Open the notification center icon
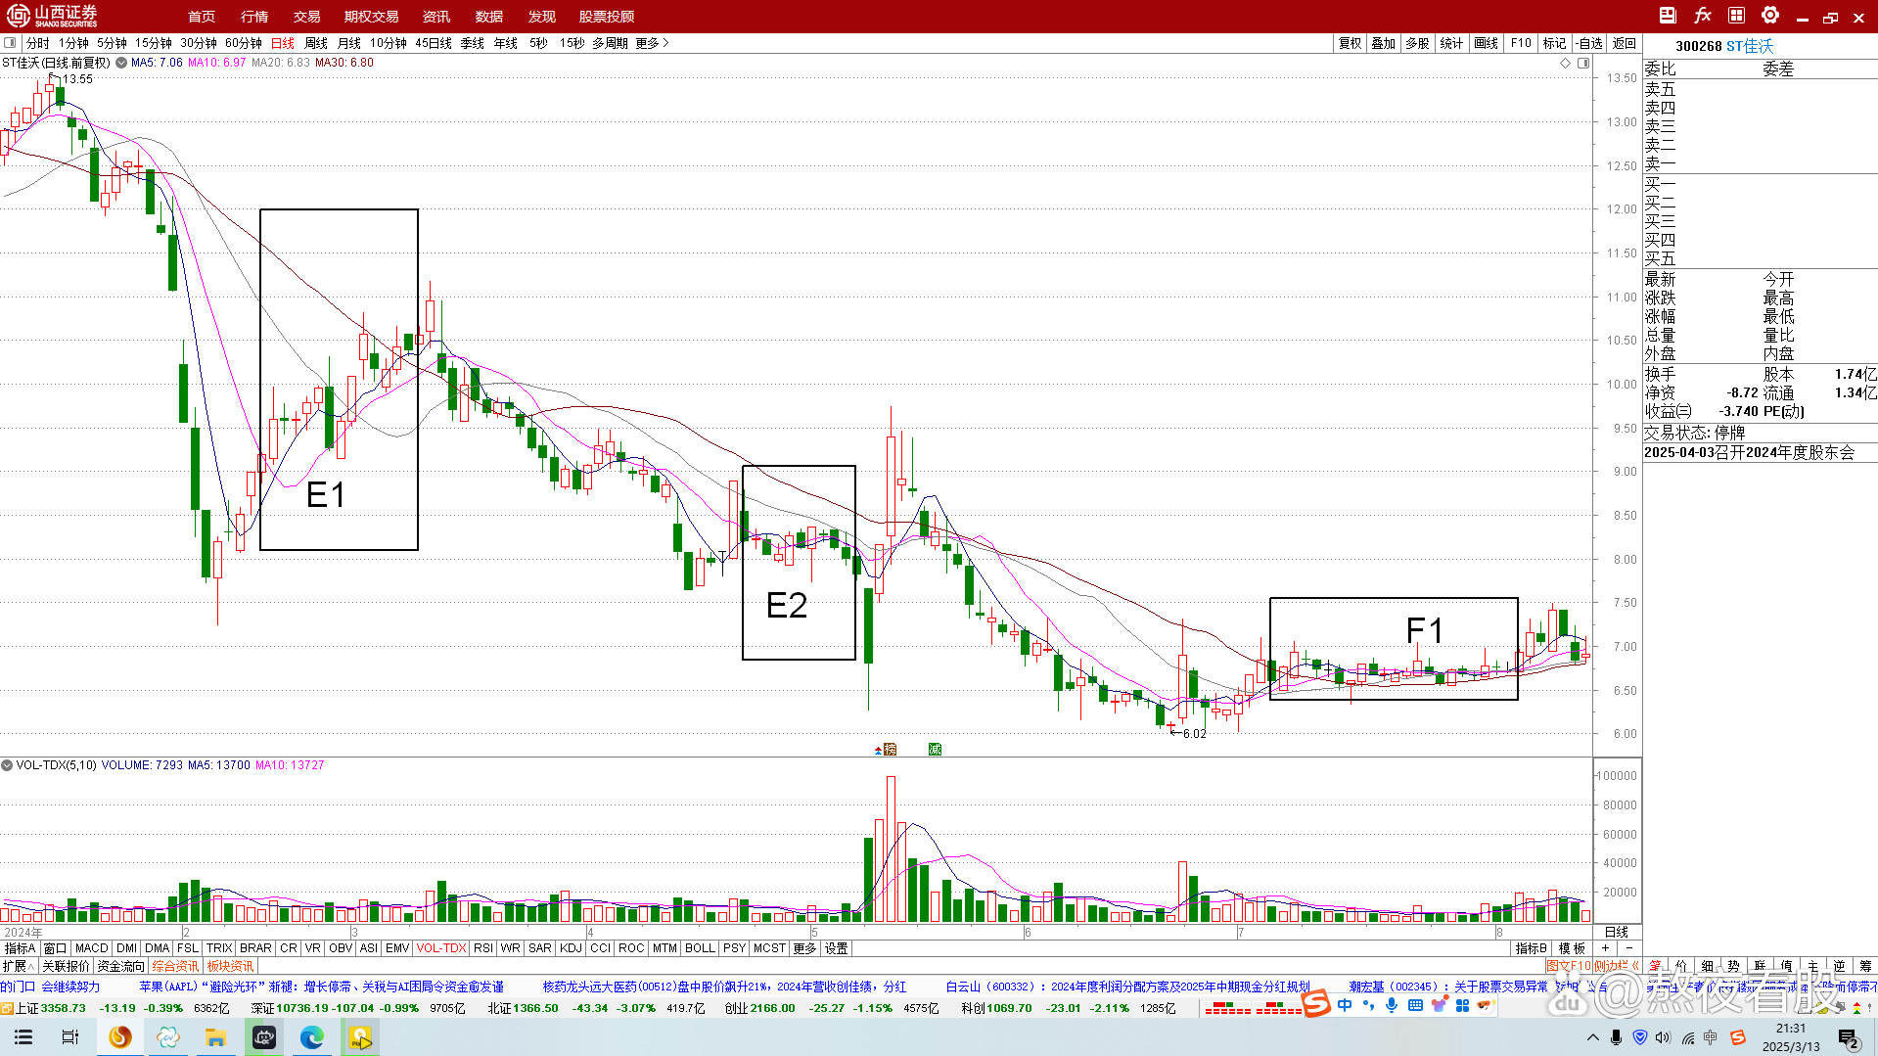The image size is (1878, 1056). pos(1849,1038)
